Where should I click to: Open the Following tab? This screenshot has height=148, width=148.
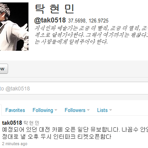43,110
